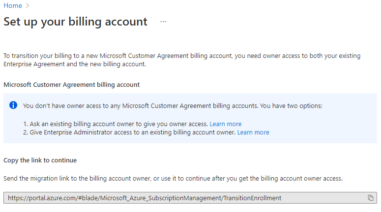381x212 pixels.
Task: Open Learn more for Enterprise Administrator access
Action: [253, 132]
